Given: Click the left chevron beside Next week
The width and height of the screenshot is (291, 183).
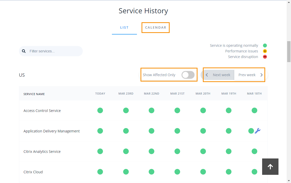Looking at the screenshot, I should pos(207,75).
